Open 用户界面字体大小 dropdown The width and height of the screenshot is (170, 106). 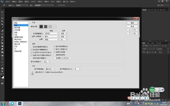pos(77,69)
